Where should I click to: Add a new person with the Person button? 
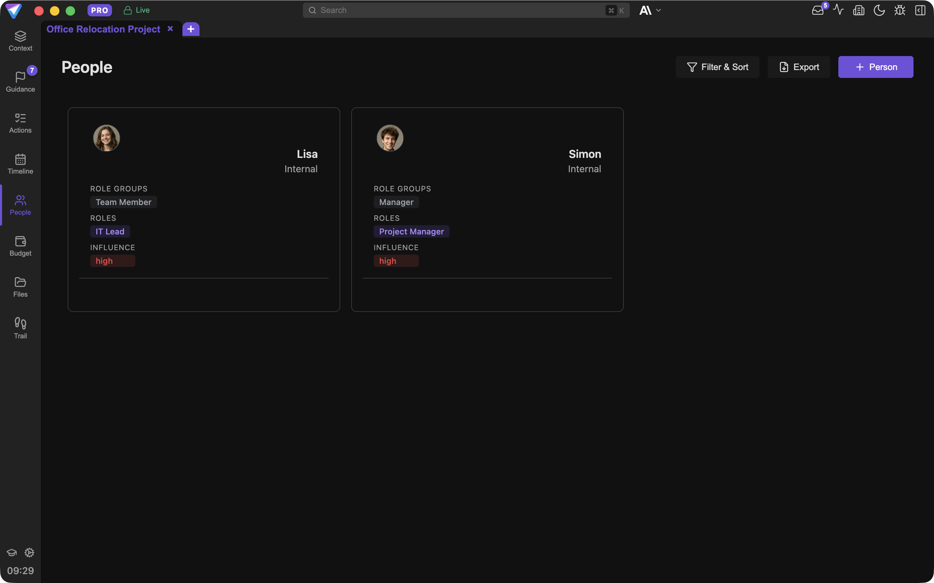click(x=875, y=67)
